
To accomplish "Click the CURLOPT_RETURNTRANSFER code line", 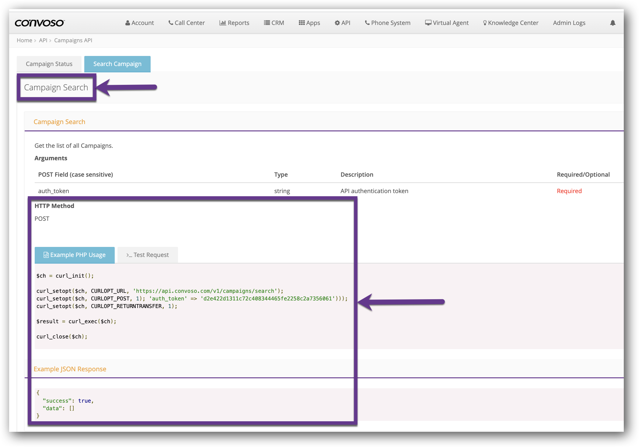I will click(x=107, y=306).
